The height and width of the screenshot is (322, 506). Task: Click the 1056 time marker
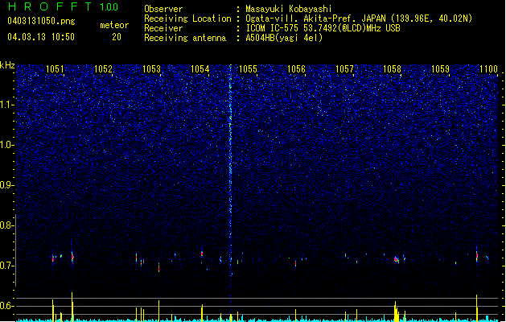coord(296,69)
